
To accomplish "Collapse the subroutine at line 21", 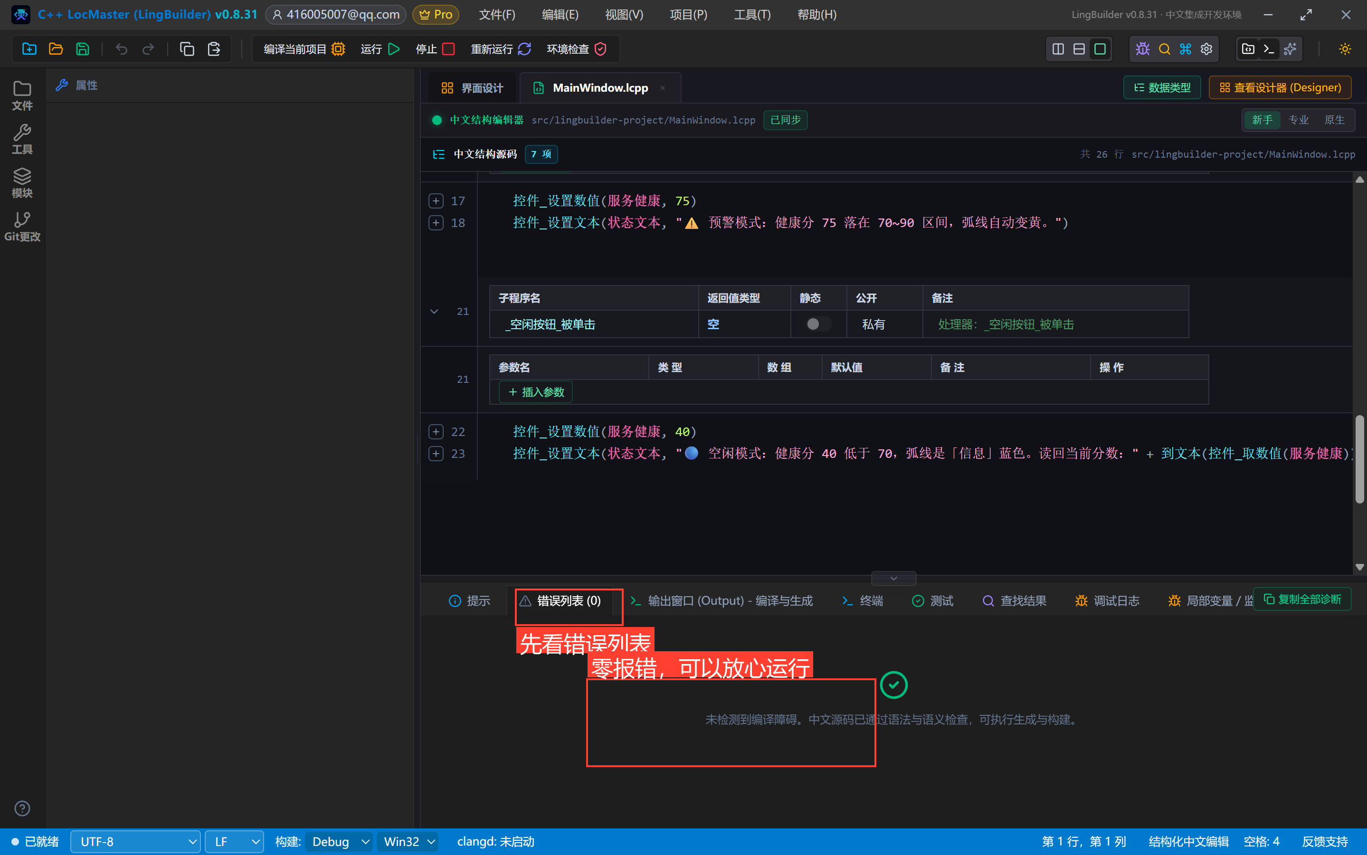I will [434, 312].
